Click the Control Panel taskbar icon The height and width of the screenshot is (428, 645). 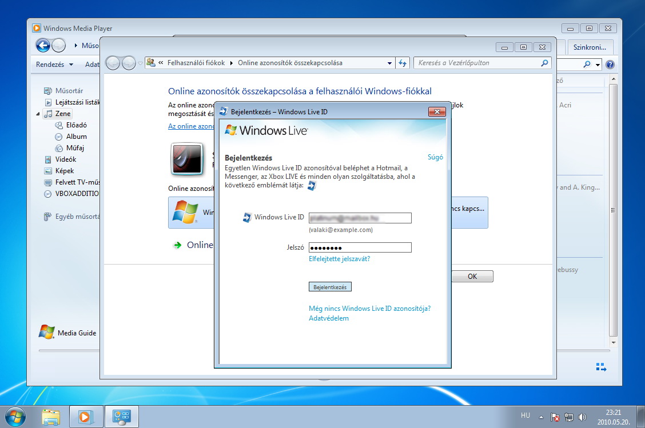click(x=122, y=417)
